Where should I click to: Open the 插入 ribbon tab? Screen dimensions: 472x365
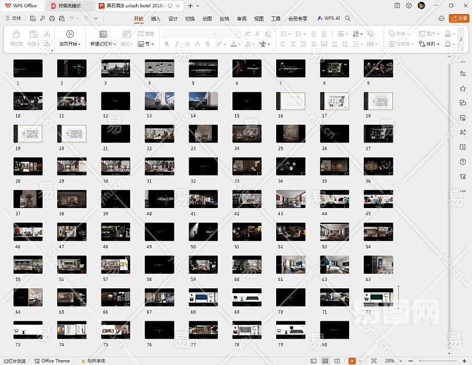[x=156, y=19]
